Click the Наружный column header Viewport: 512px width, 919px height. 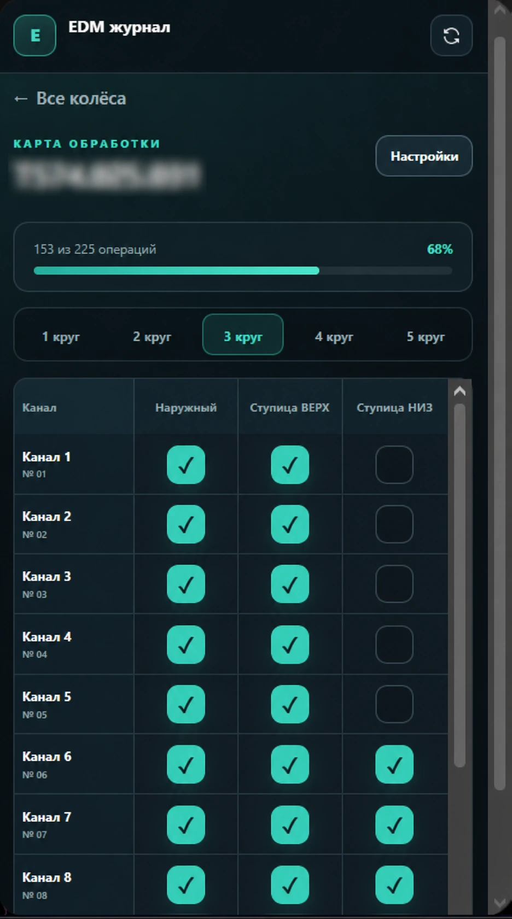point(186,408)
